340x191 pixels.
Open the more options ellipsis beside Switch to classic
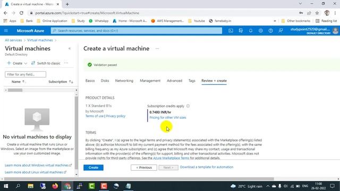tap(66, 63)
